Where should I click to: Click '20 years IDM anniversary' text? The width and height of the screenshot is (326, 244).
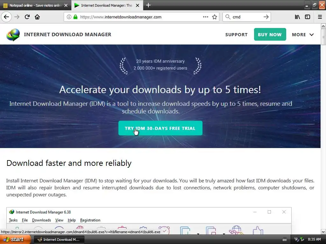click(x=160, y=61)
